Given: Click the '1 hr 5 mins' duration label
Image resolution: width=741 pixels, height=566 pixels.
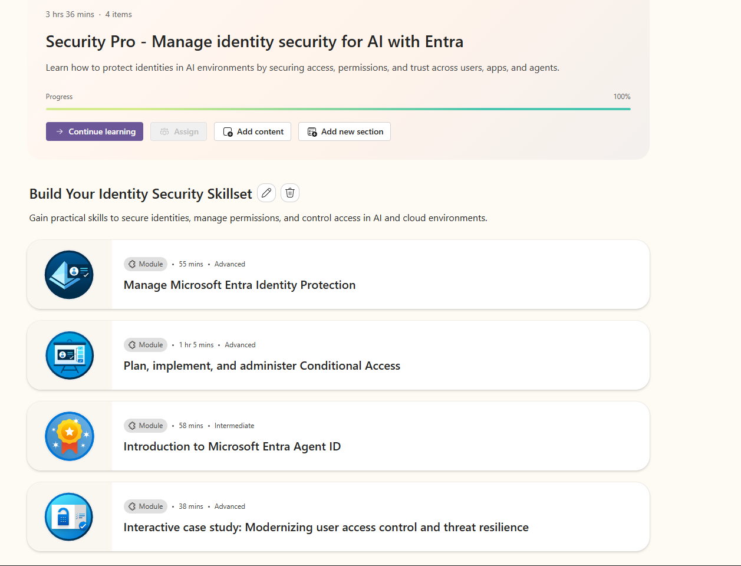Looking at the screenshot, I should 196,345.
